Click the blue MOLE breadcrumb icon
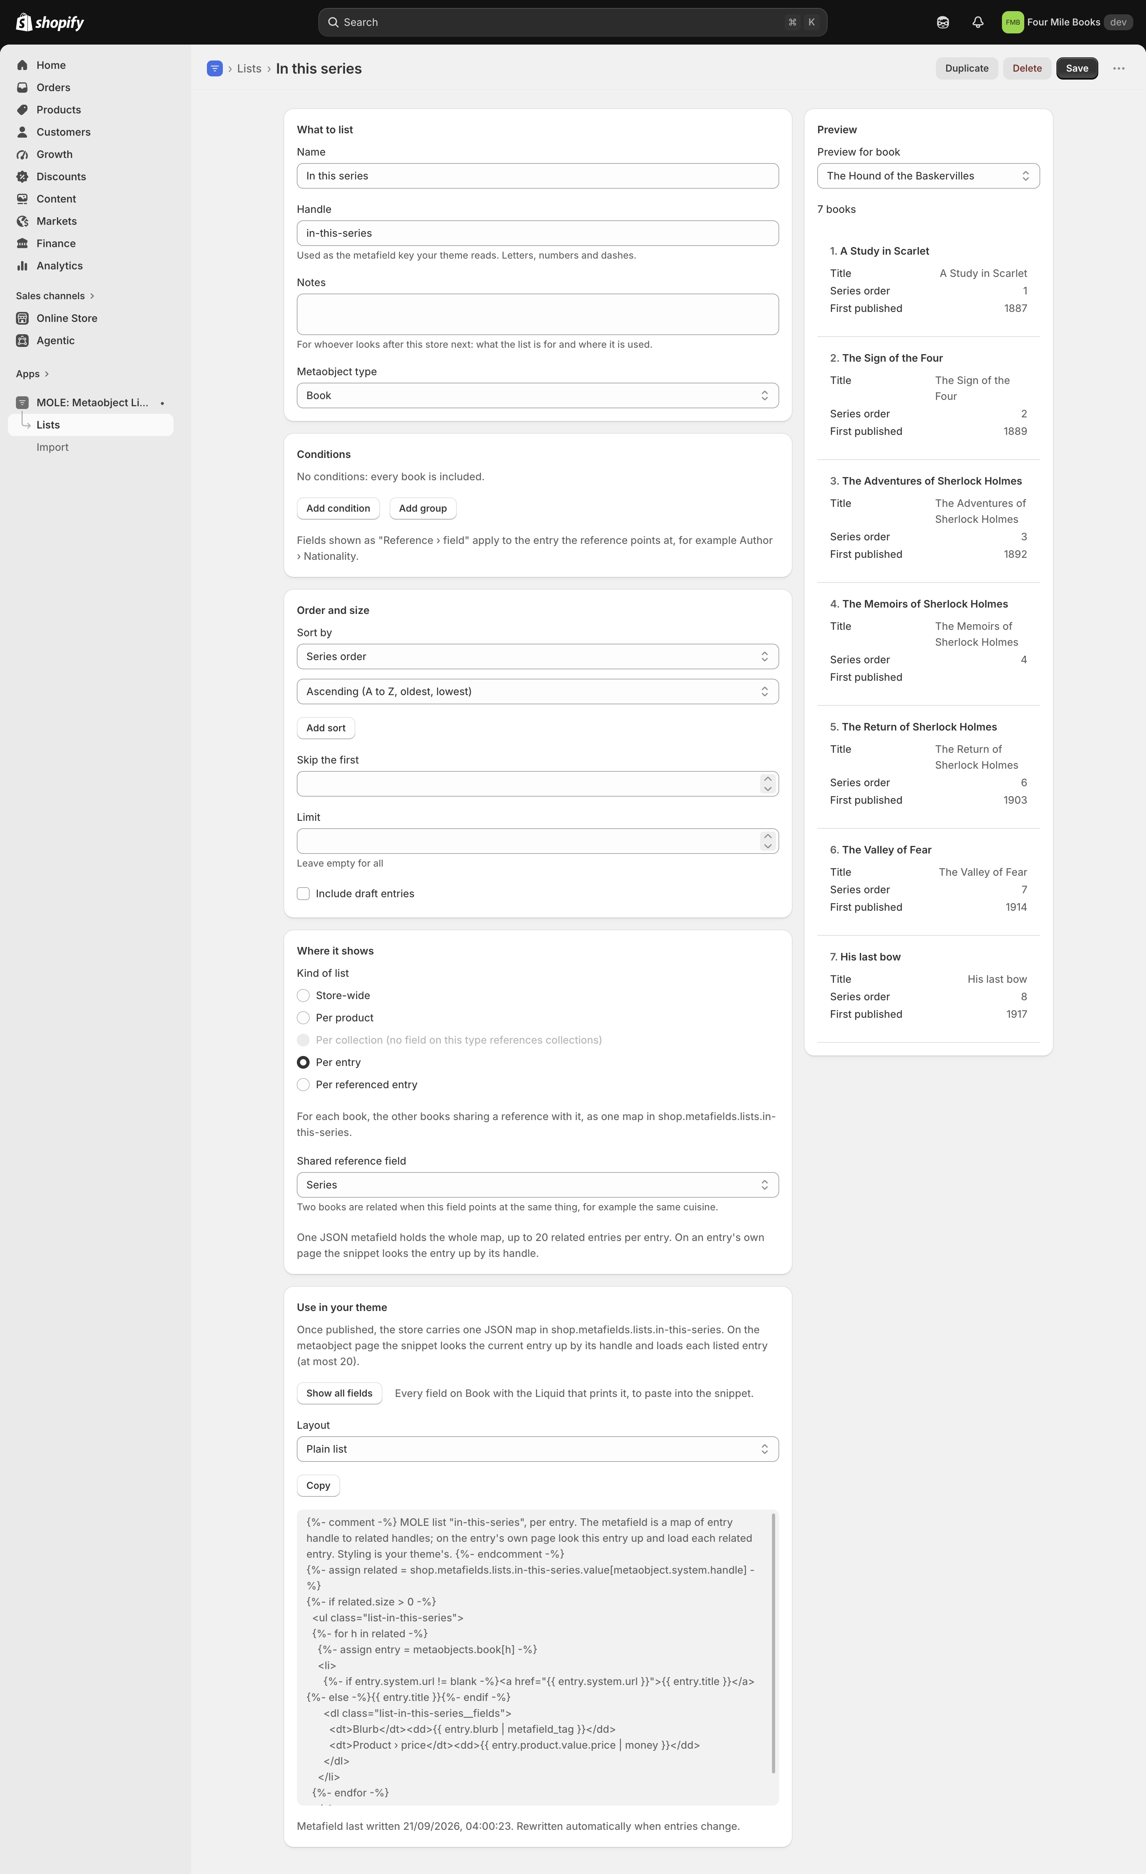 tap(214, 68)
